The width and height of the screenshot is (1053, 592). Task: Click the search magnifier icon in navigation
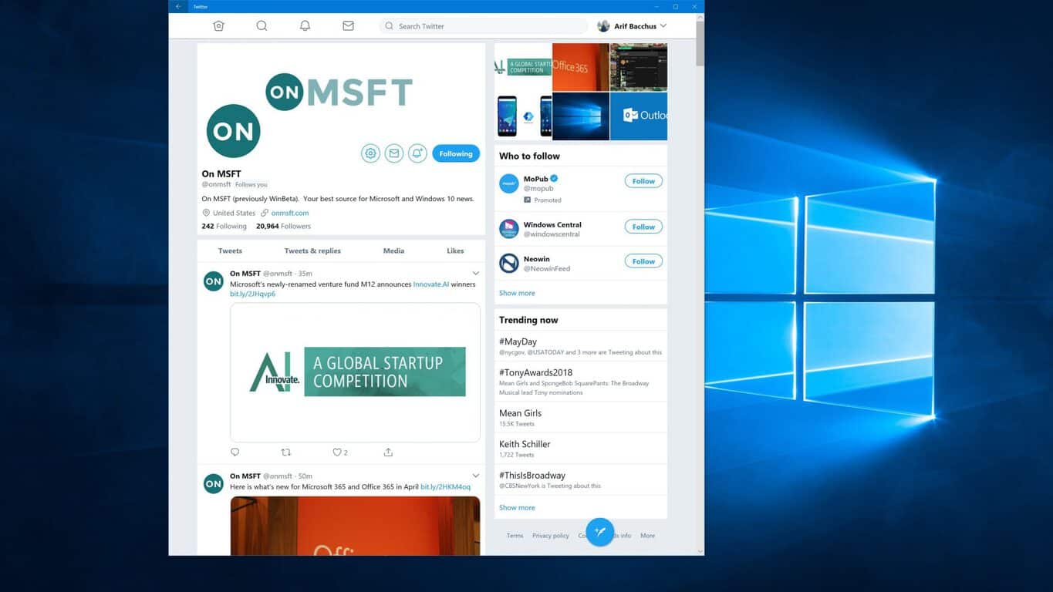pos(262,26)
